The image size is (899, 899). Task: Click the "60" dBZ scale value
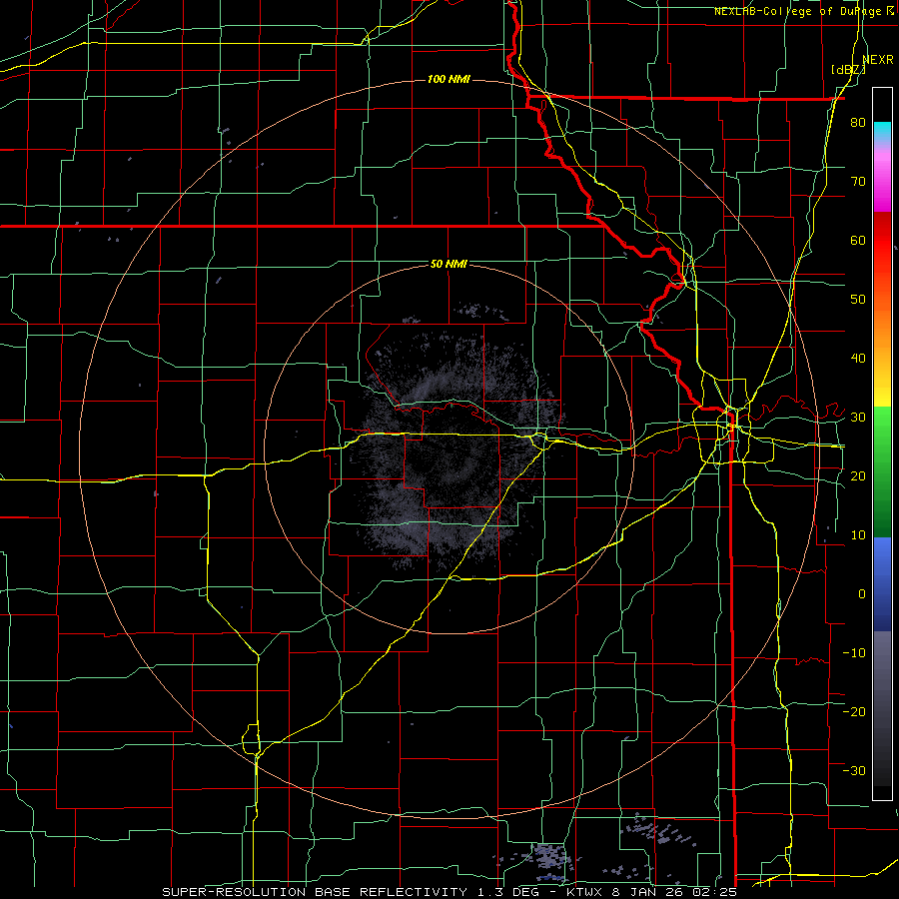coord(858,240)
